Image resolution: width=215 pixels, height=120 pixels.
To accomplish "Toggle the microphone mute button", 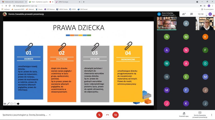I will point(99,115).
